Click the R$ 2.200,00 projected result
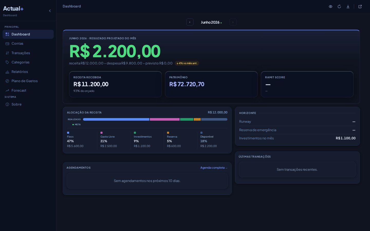Image resolution: width=370 pixels, height=231 pixels. pos(115,51)
